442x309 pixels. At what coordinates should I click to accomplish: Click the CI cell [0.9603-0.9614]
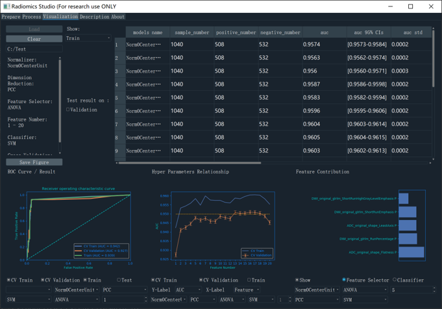pos(369,124)
